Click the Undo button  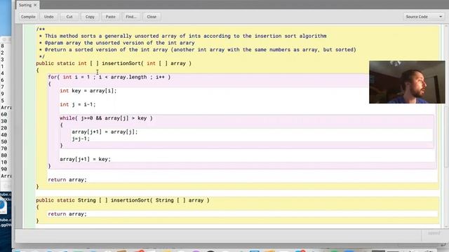point(48,17)
